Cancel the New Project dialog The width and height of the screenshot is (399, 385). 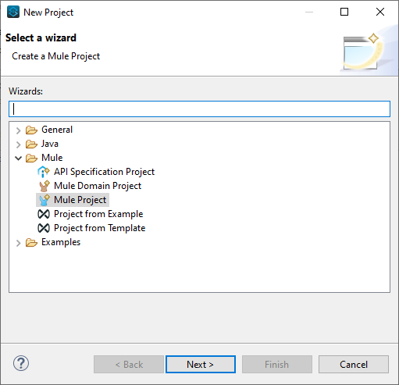click(x=354, y=364)
